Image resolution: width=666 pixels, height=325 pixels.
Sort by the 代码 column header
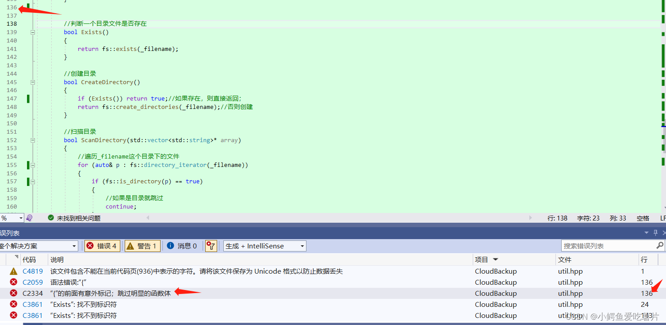click(x=29, y=259)
